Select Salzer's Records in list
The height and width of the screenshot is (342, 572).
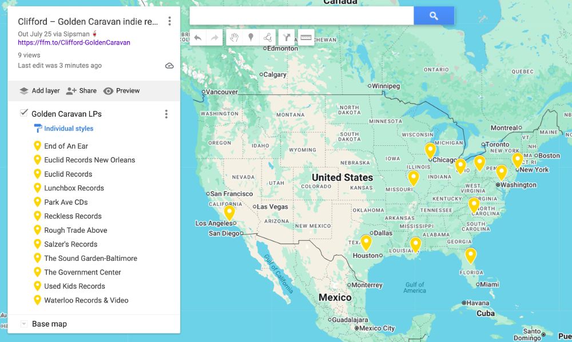(x=71, y=244)
